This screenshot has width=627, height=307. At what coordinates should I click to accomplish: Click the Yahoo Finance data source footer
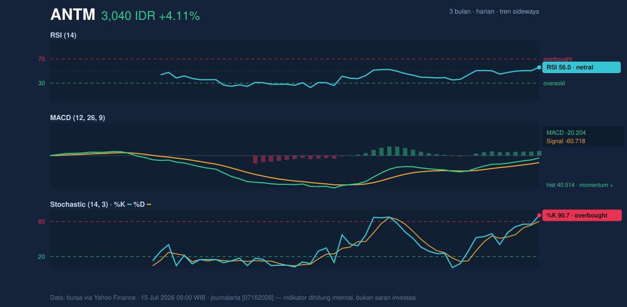coord(233,298)
